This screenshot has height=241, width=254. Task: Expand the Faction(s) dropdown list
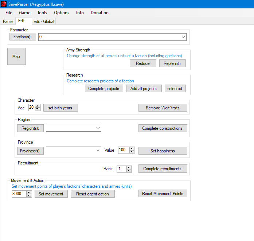point(183,37)
